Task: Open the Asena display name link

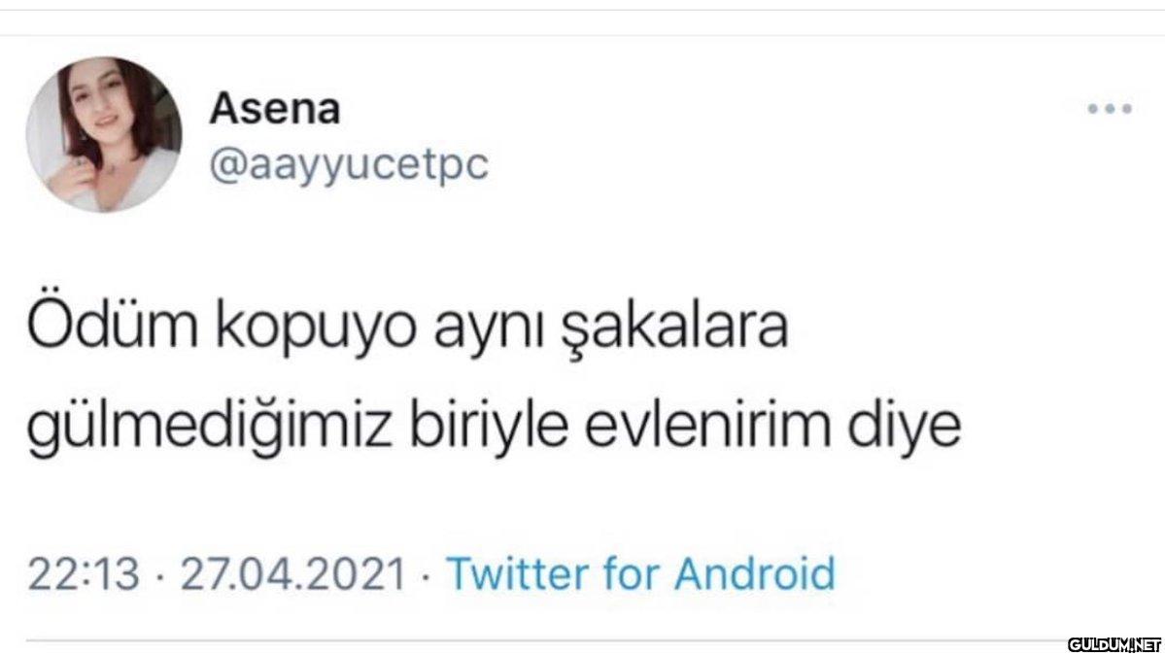Action: [276, 110]
